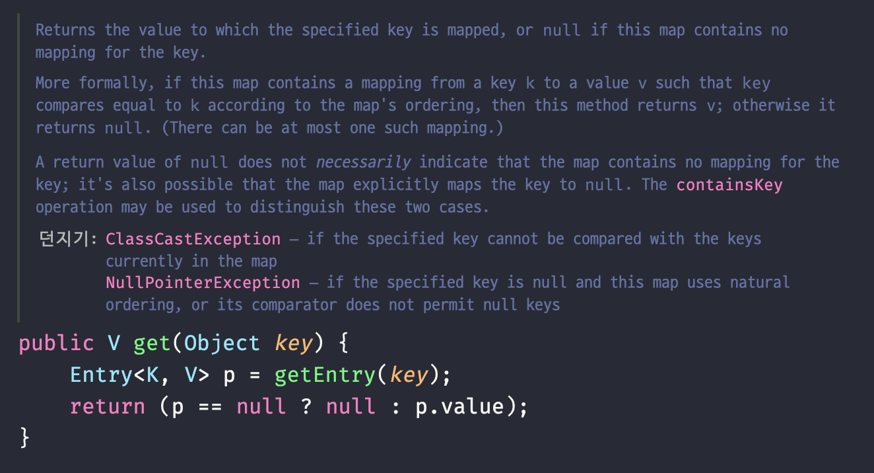
Task: Click the V return type in signature
Action: 114,344
